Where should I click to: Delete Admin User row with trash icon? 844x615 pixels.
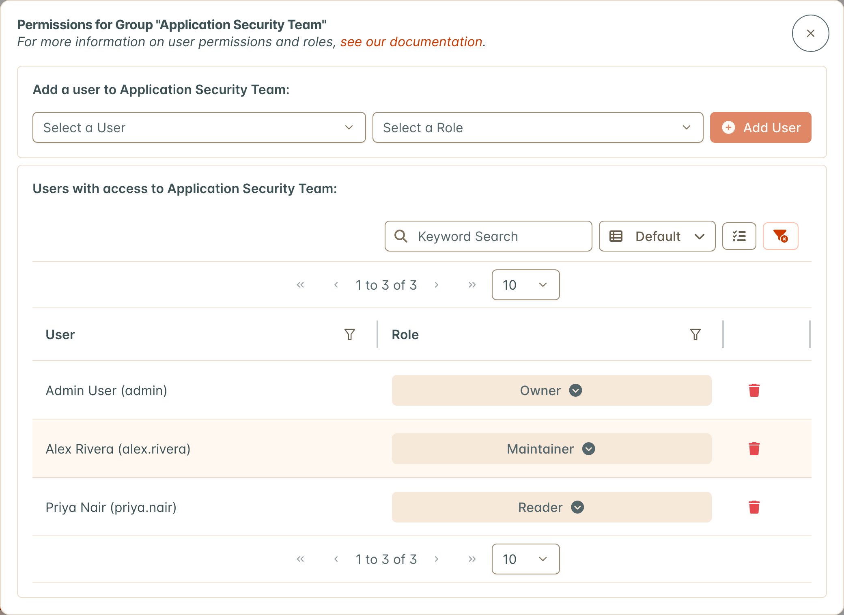754,390
